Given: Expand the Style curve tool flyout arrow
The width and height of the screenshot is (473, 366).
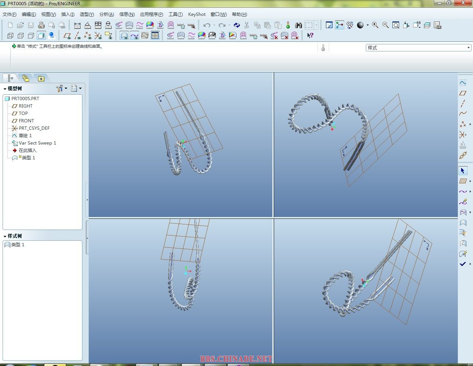Looking at the screenshot, I should (x=470, y=192).
